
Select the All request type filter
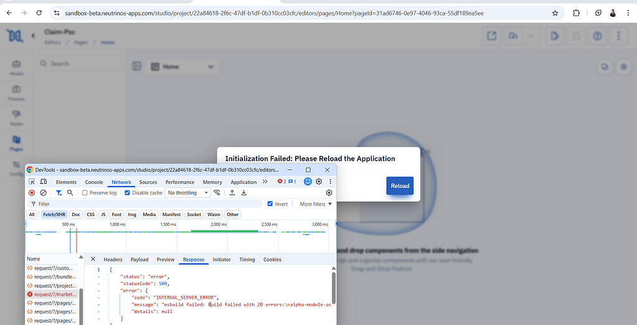32,215
